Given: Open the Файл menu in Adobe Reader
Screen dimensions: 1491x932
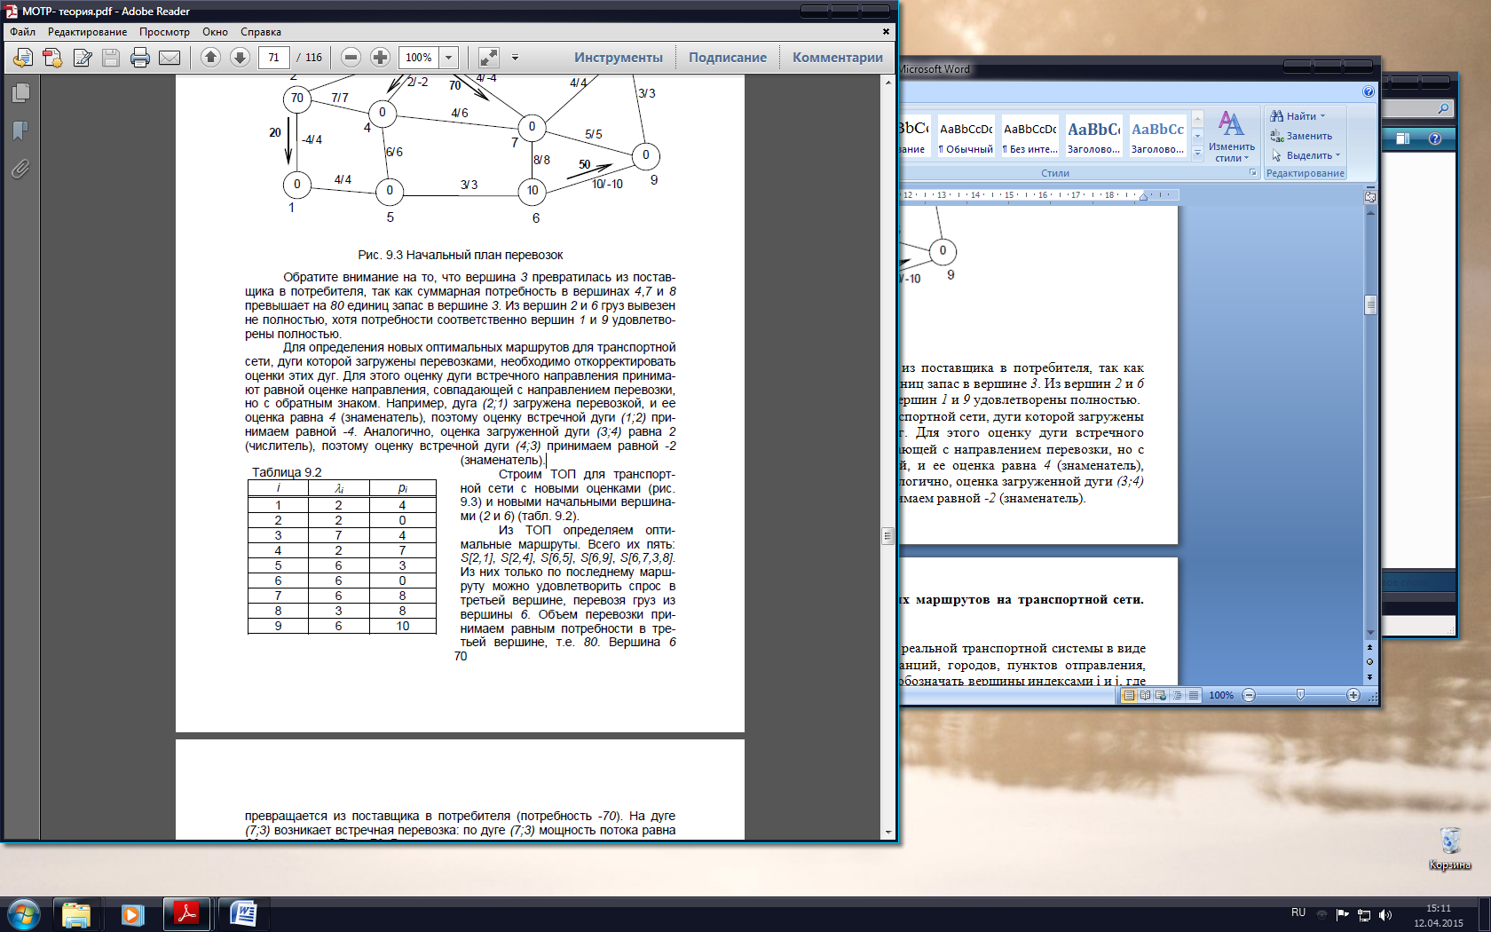Looking at the screenshot, I should click(x=23, y=32).
